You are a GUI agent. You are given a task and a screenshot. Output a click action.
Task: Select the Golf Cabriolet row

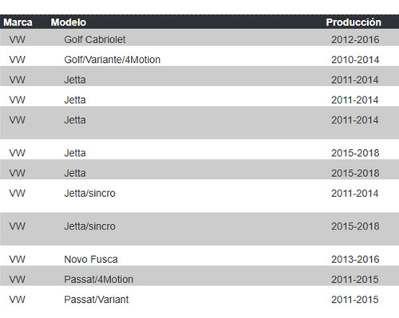(x=199, y=37)
